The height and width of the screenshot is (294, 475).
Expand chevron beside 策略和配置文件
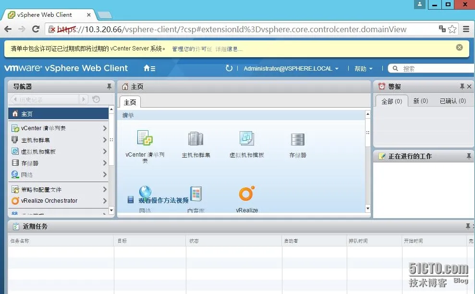point(105,189)
